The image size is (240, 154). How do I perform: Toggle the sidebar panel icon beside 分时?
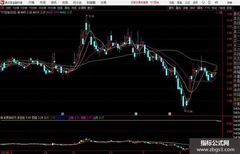pos(2,8)
